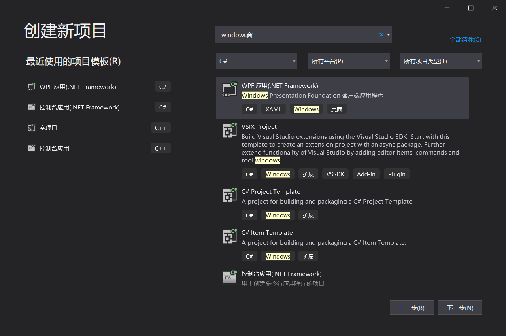Click the 下一步 button

pos(460,308)
